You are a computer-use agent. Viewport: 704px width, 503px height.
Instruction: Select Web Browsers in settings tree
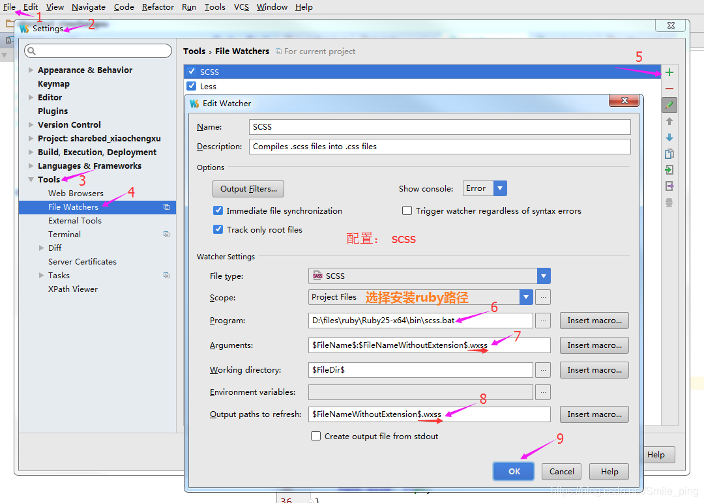click(76, 193)
